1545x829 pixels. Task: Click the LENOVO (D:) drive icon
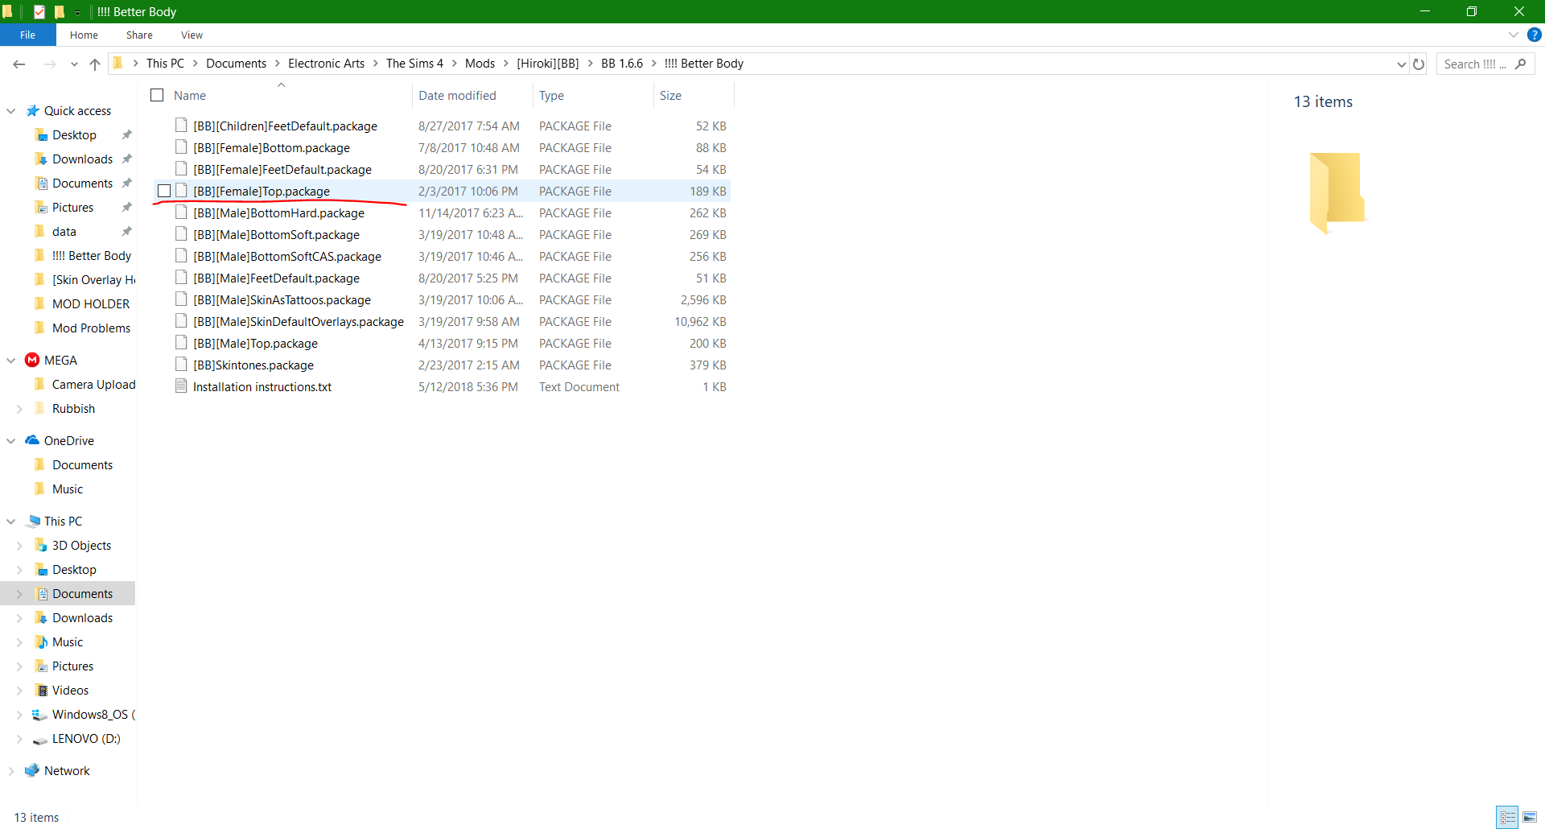40,740
